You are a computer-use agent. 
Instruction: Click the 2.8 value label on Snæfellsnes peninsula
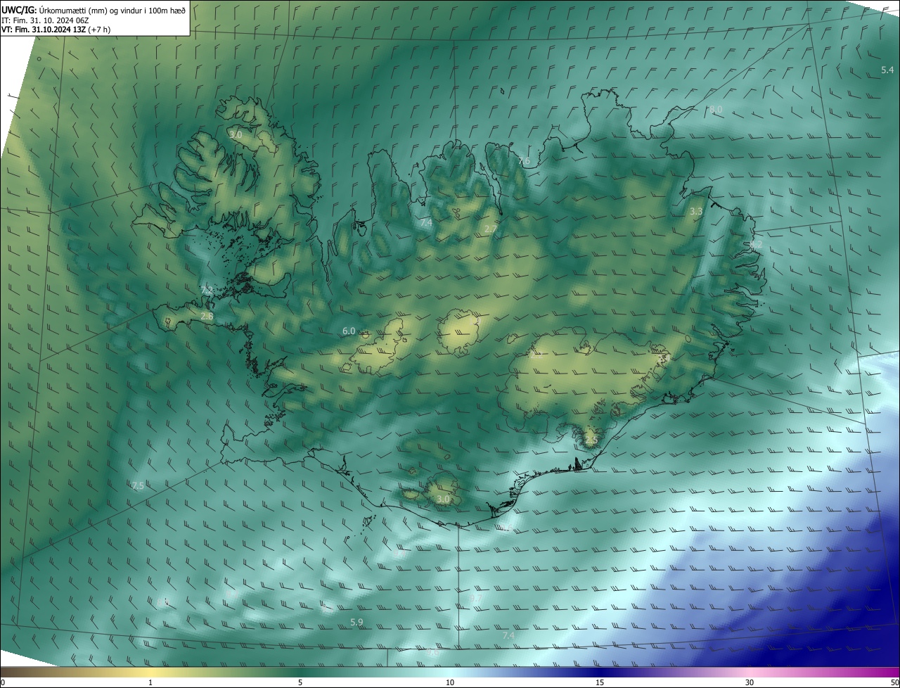(x=207, y=317)
